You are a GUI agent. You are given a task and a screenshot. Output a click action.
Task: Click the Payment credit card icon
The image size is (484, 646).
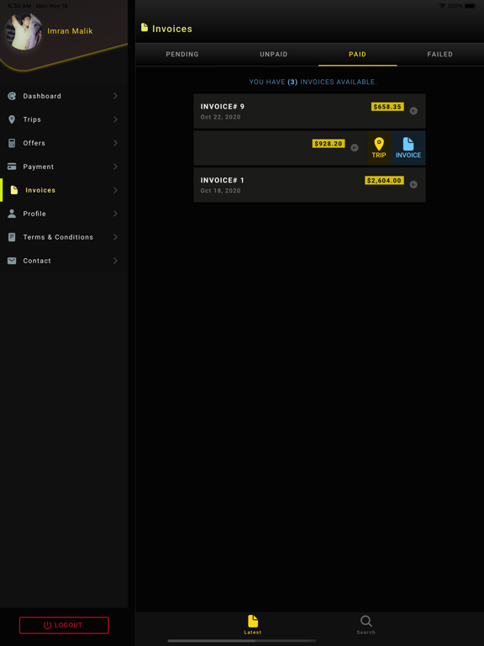tap(12, 167)
